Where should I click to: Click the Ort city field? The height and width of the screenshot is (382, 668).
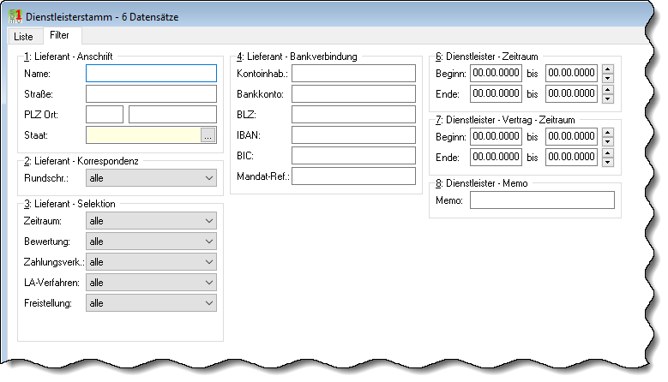[x=172, y=114]
